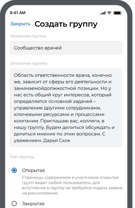Select the Открытая radio button

point(14,170)
